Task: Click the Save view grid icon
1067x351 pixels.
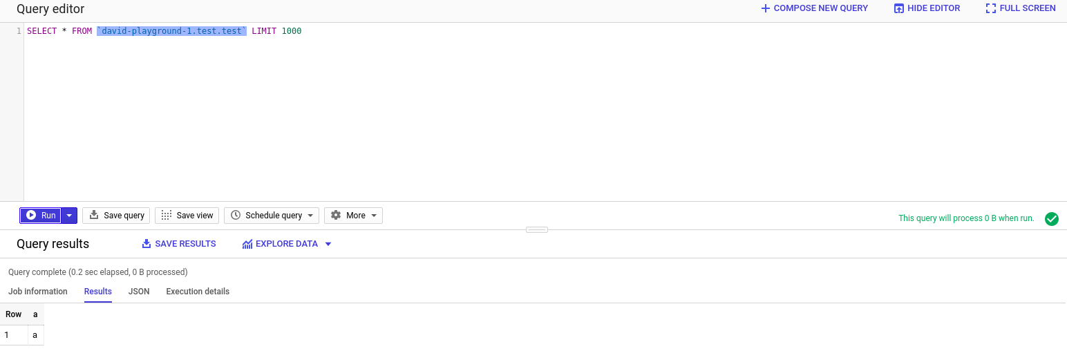Action: point(167,216)
